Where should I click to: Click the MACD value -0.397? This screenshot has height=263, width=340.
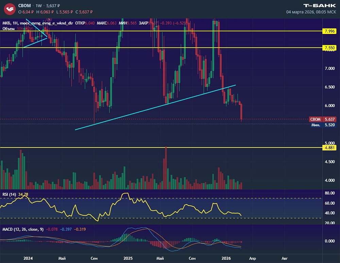tap(66, 229)
